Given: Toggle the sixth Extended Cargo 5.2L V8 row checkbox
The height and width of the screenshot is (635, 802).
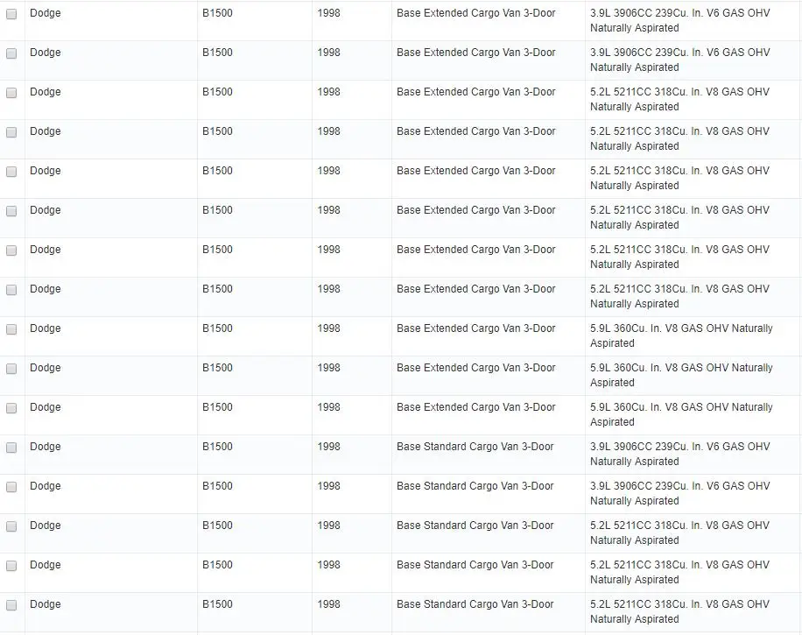Looking at the screenshot, I should click(11, 290).
